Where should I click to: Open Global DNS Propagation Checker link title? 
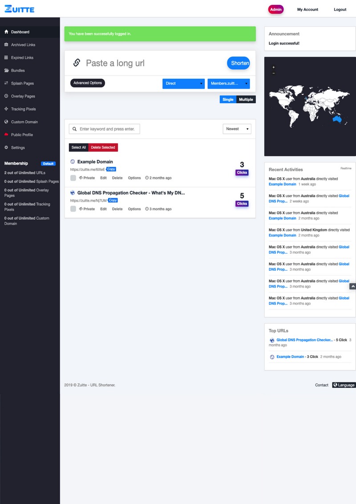(131, 193)
